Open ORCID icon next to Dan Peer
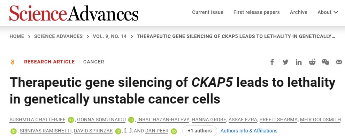Screen dimensions: 345x138 pos(174,131)
